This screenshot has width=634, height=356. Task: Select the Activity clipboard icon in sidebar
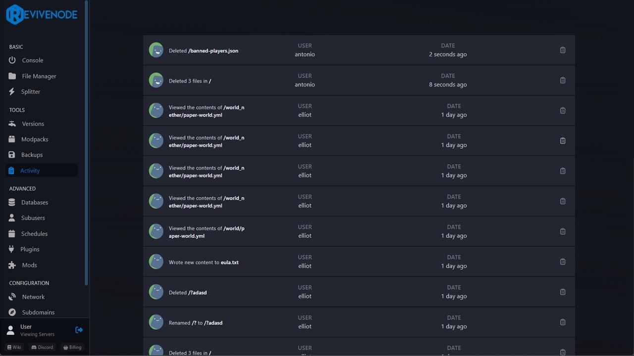11,171
